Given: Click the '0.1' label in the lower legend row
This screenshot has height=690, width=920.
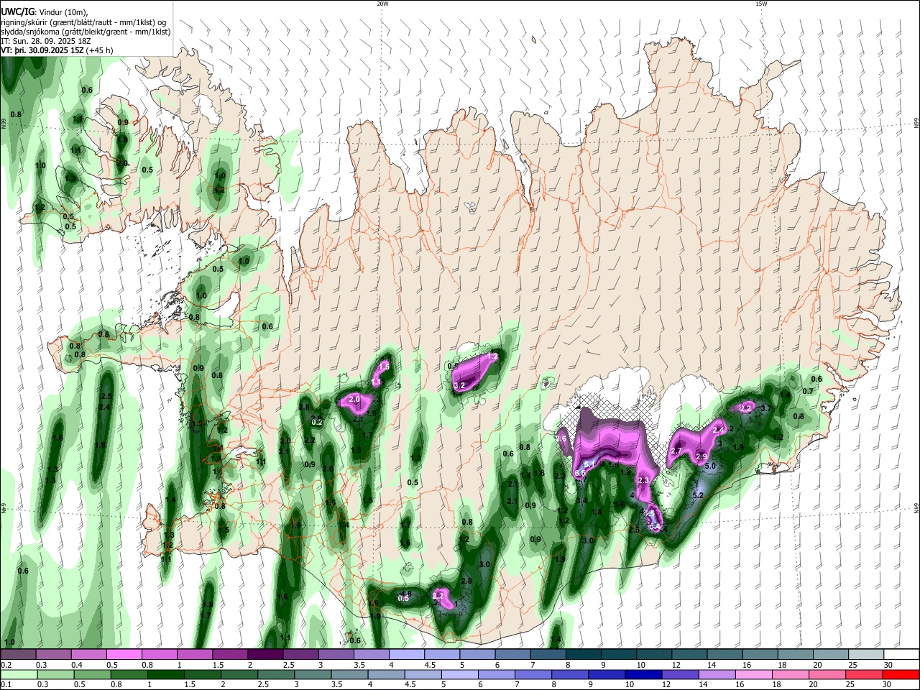Looking at the screenshot, I should coord(6,685).
